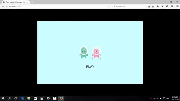Click the volume speaker tray icon
180x101 pixels.
tap(157, 98)
